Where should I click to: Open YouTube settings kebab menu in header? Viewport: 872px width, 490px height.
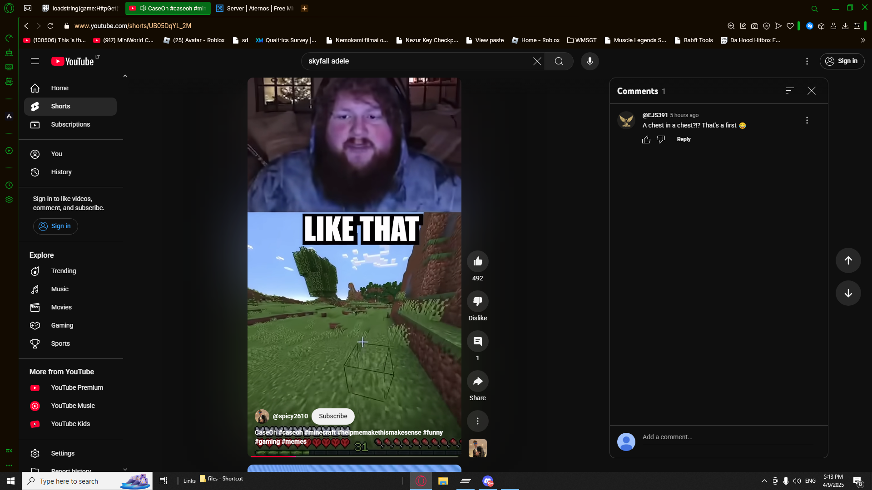click(x=807, y=61)
